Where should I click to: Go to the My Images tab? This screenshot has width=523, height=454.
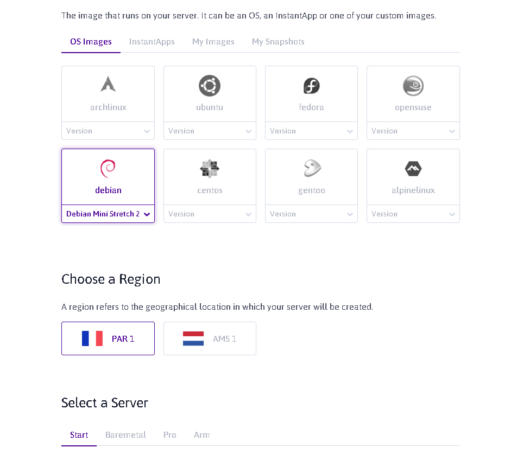pyautogui.click(x=213, y=42)
